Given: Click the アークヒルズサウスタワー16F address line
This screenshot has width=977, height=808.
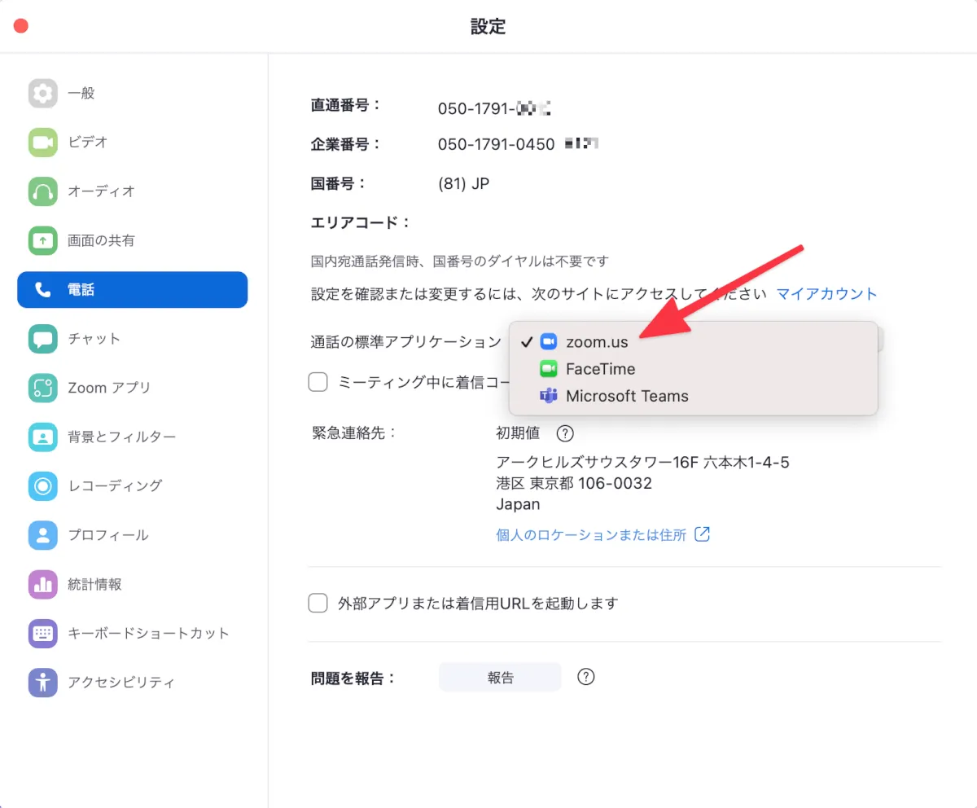Looking at the screenshot, I should [642, 463].
